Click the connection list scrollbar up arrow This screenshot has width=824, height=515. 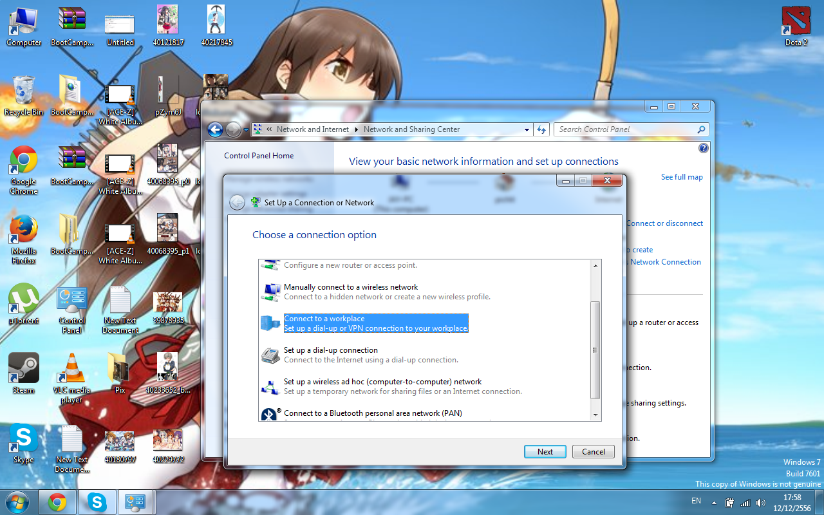(x=595, y=265)
